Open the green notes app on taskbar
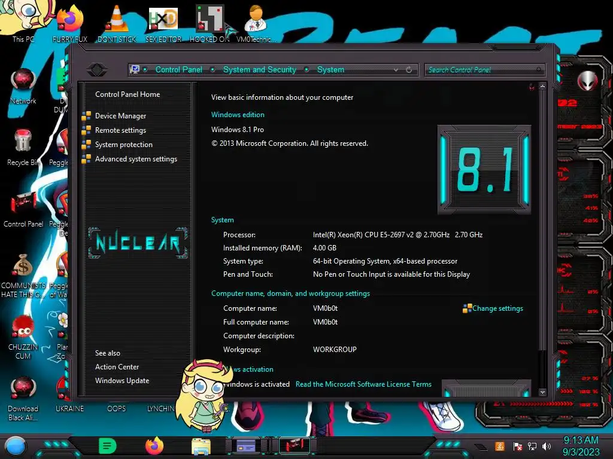Screen dimensions: 613x459 (108, 446)
